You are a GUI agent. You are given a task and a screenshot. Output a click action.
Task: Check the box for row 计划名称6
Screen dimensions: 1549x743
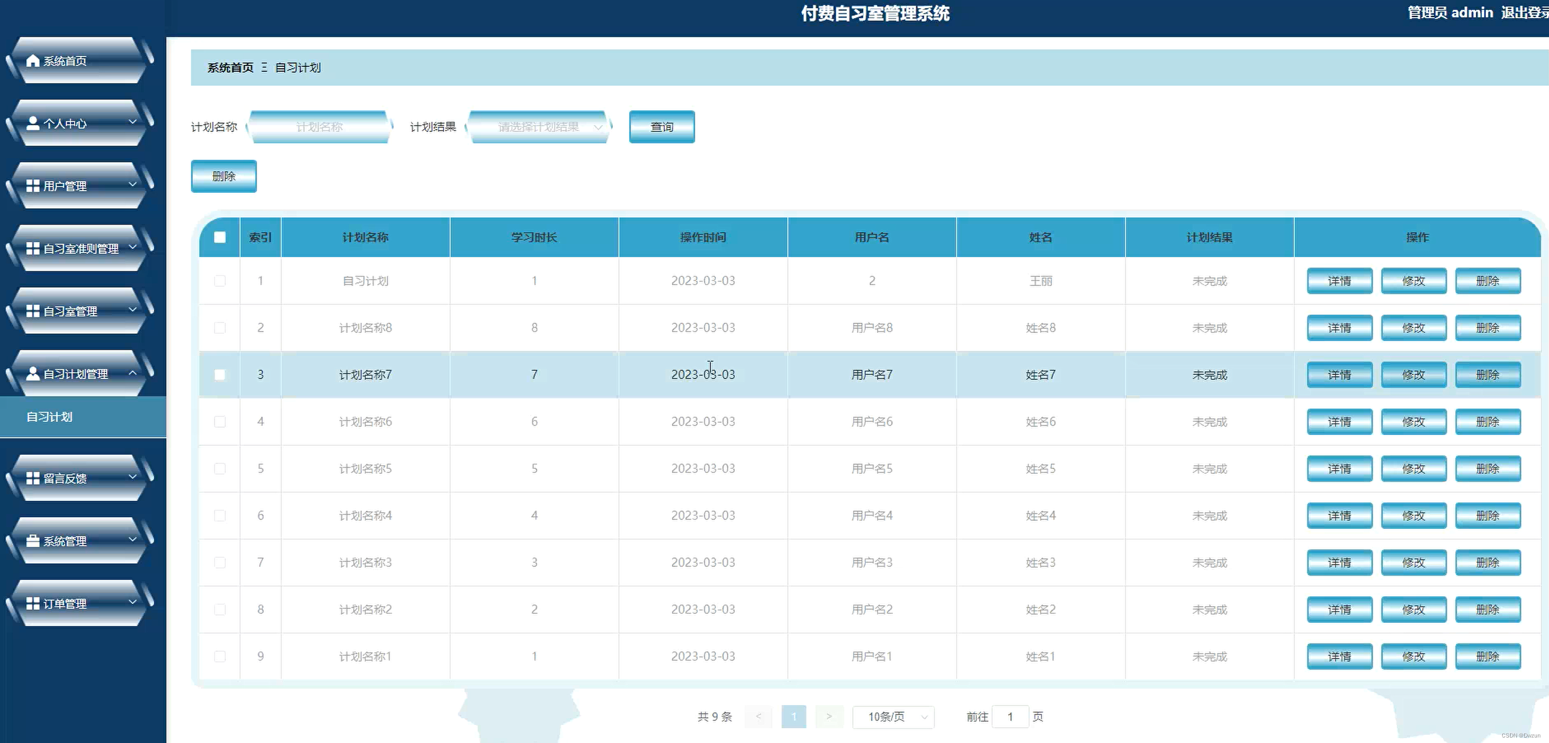[220, 422]
